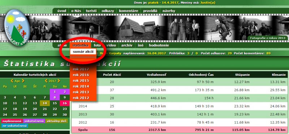
Task: Open the turisti navigation tab
Action: [91, 11]
